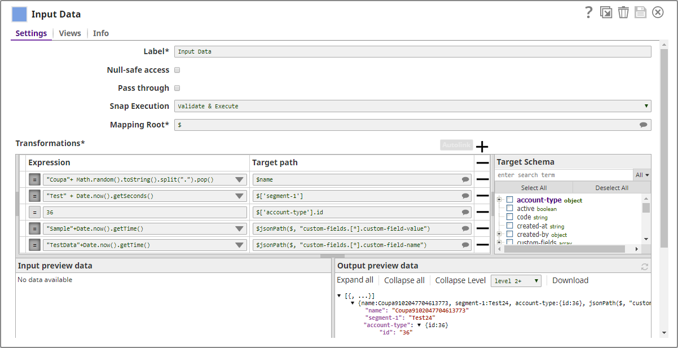Image resolution: width=678 pixels, height=348 pixels.
Task: Click Expand all in output preview
Action: tap(355, 280)
